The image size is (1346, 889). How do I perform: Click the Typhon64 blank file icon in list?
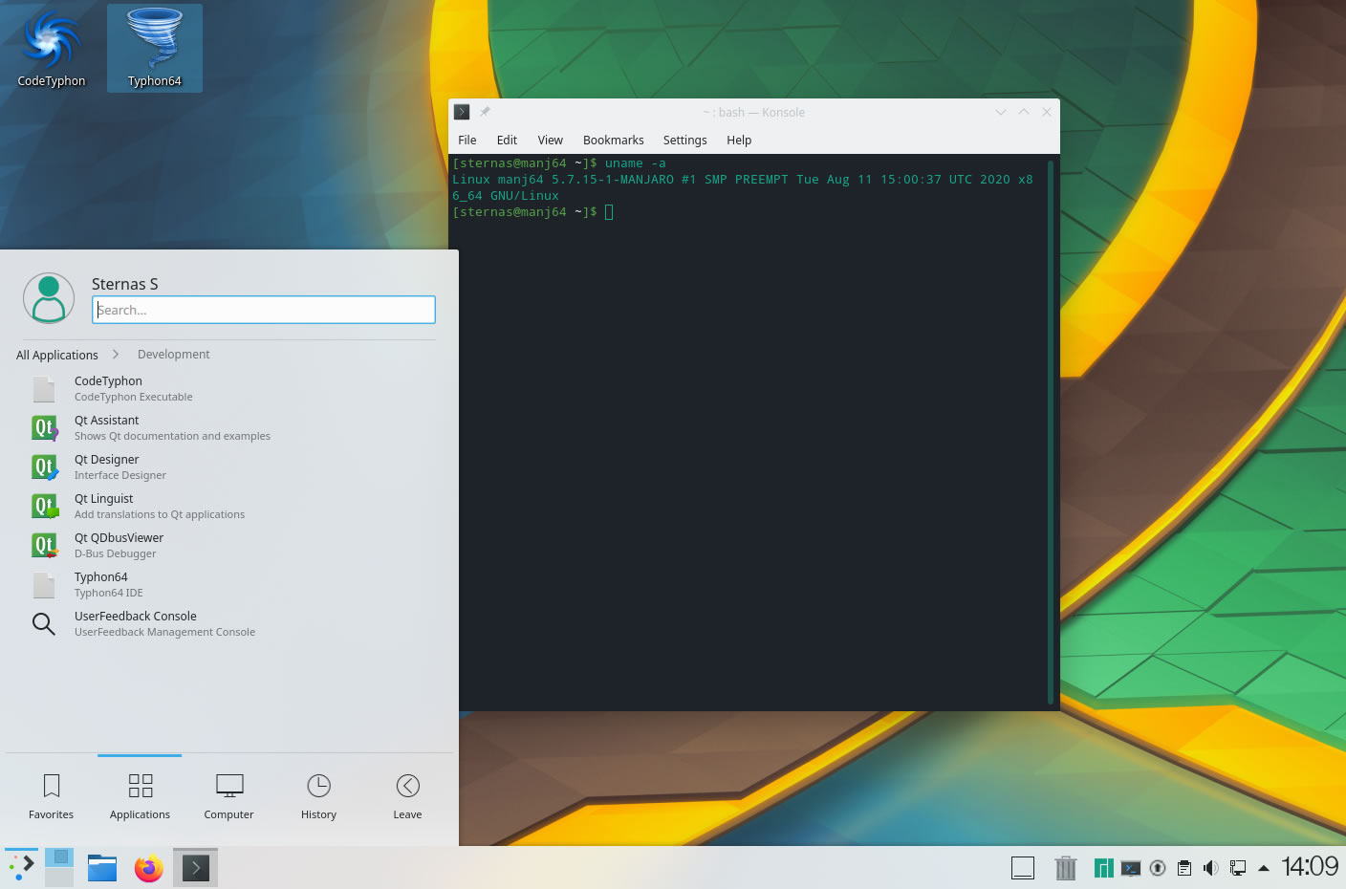click(44, 584)
